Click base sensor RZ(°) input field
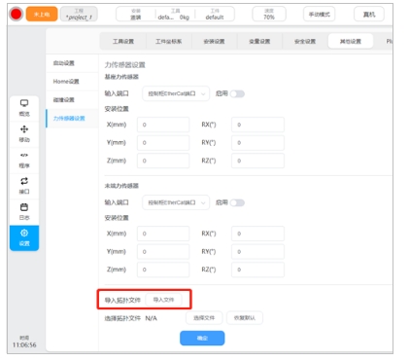Image resolution: width=410 pixels, height=361 pixels. click(x=257, y=161)
